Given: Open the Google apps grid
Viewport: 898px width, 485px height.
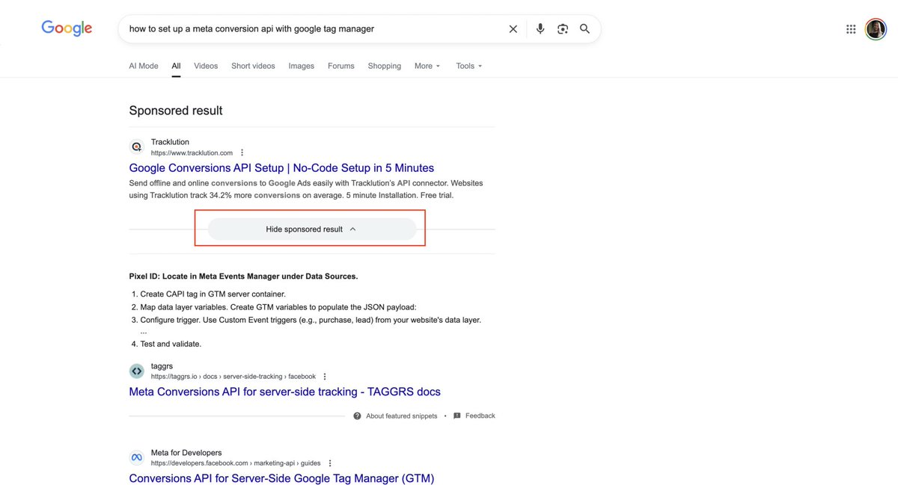Looking at the screenshot, I should (851, 29).
